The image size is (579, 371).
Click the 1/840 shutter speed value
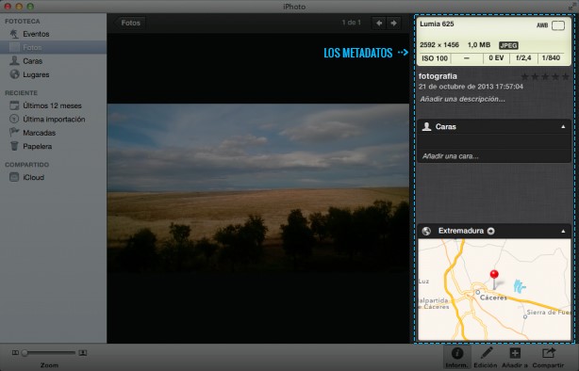tap(551, 57)
